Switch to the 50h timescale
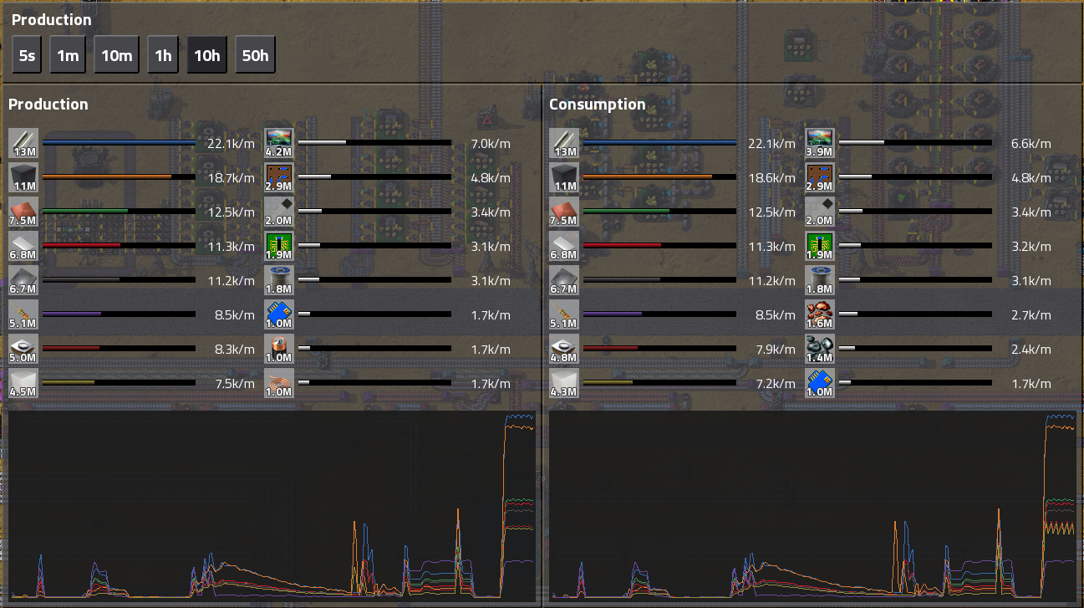The height and width of the screenshot is (608, 1084). click(x=255, y=55)
